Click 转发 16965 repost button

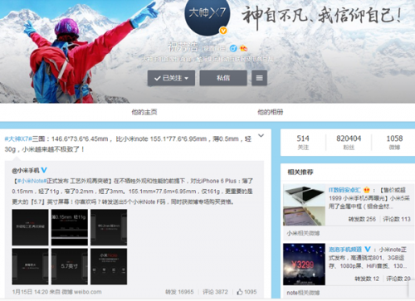click(x=179, y=292)
